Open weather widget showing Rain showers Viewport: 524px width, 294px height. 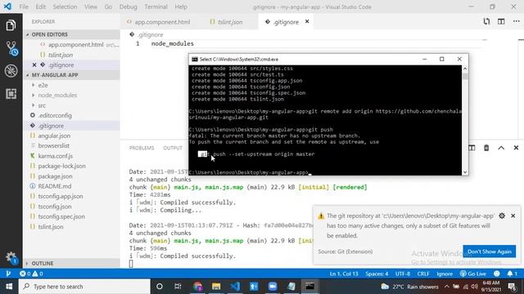(x=409, y=287)
